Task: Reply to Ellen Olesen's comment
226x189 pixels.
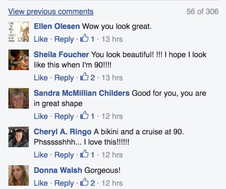Action: click(x=64, y=39)
